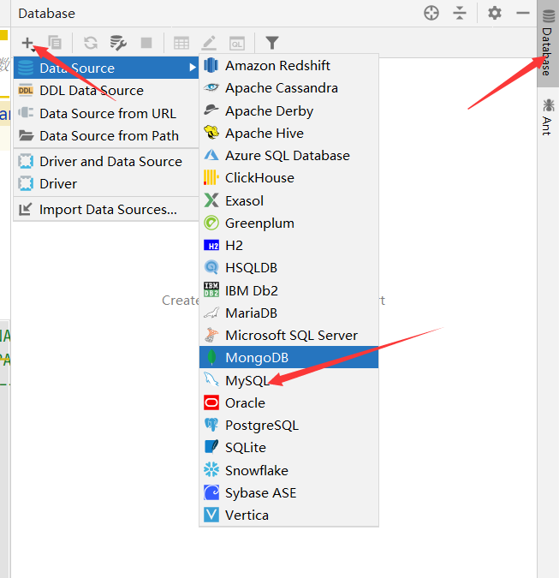
Task: Choose Driver and Data Source
Action: coord(106,162)
